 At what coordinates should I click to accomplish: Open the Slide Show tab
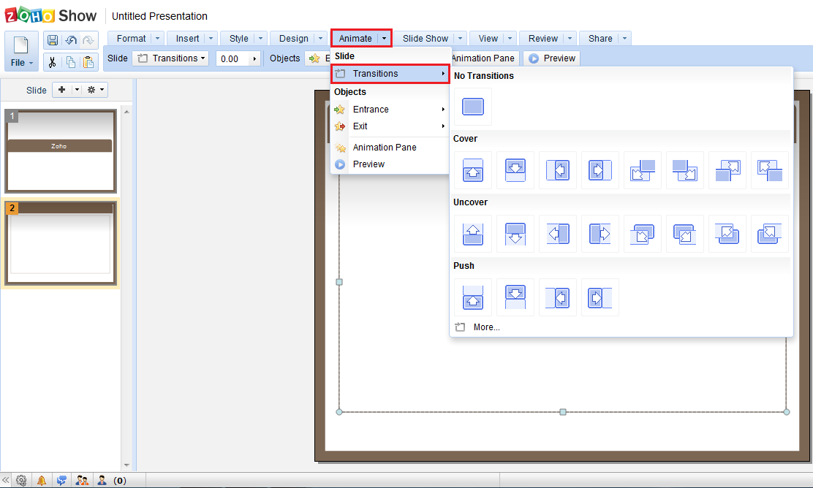pyautogui.click(x=426, y=38)
